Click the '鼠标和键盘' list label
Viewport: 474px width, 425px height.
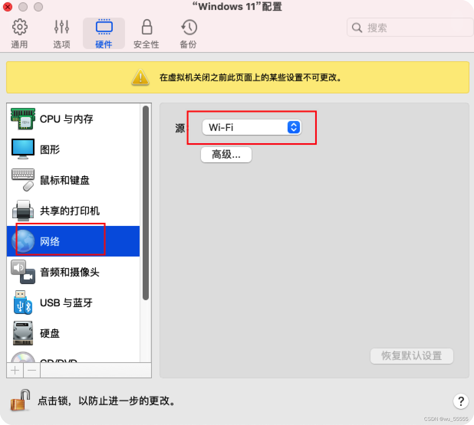pyautogui.click(x=65, y=180)
